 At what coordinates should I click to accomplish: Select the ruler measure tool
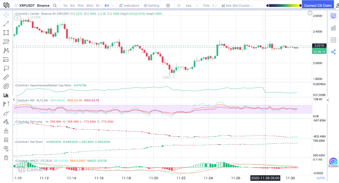click(6, 77)
